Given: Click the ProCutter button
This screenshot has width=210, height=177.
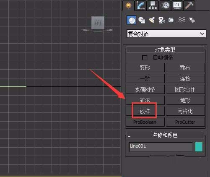Looking at the screenshot, I should click(185, 122).
